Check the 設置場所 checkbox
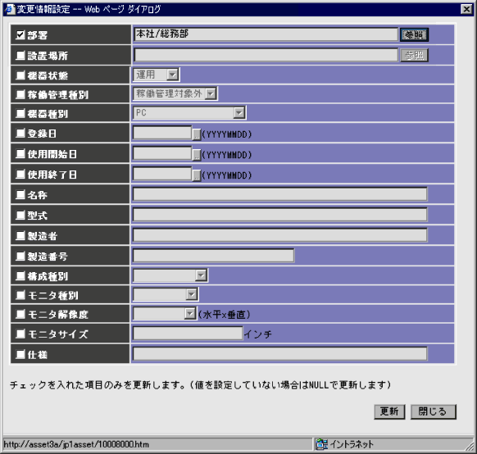This screenshot has height=454, width=477. click(20, 56)
